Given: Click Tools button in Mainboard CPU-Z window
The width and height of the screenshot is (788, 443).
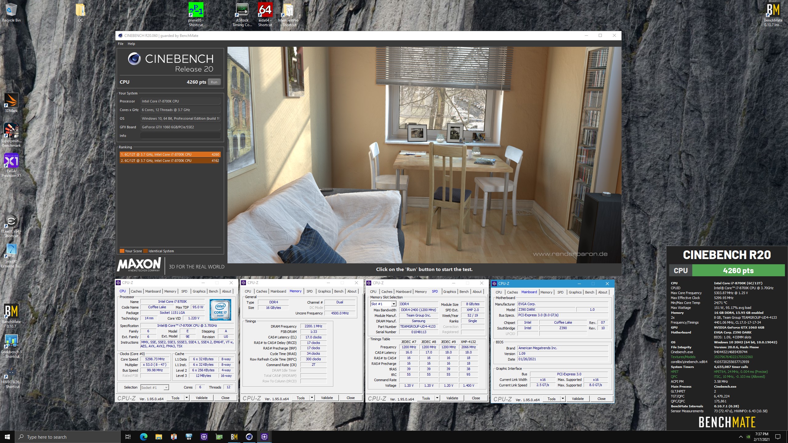Looking at the screenshot, I should (552, 399).
